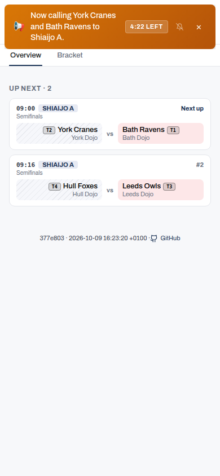Select the Bath Ravens team panel
Image resolution: width=220 pixels, height=476 pixels.
(x=161, y=133)
